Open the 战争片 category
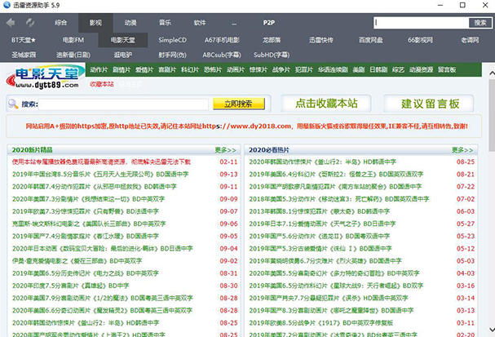 [281, 70]
